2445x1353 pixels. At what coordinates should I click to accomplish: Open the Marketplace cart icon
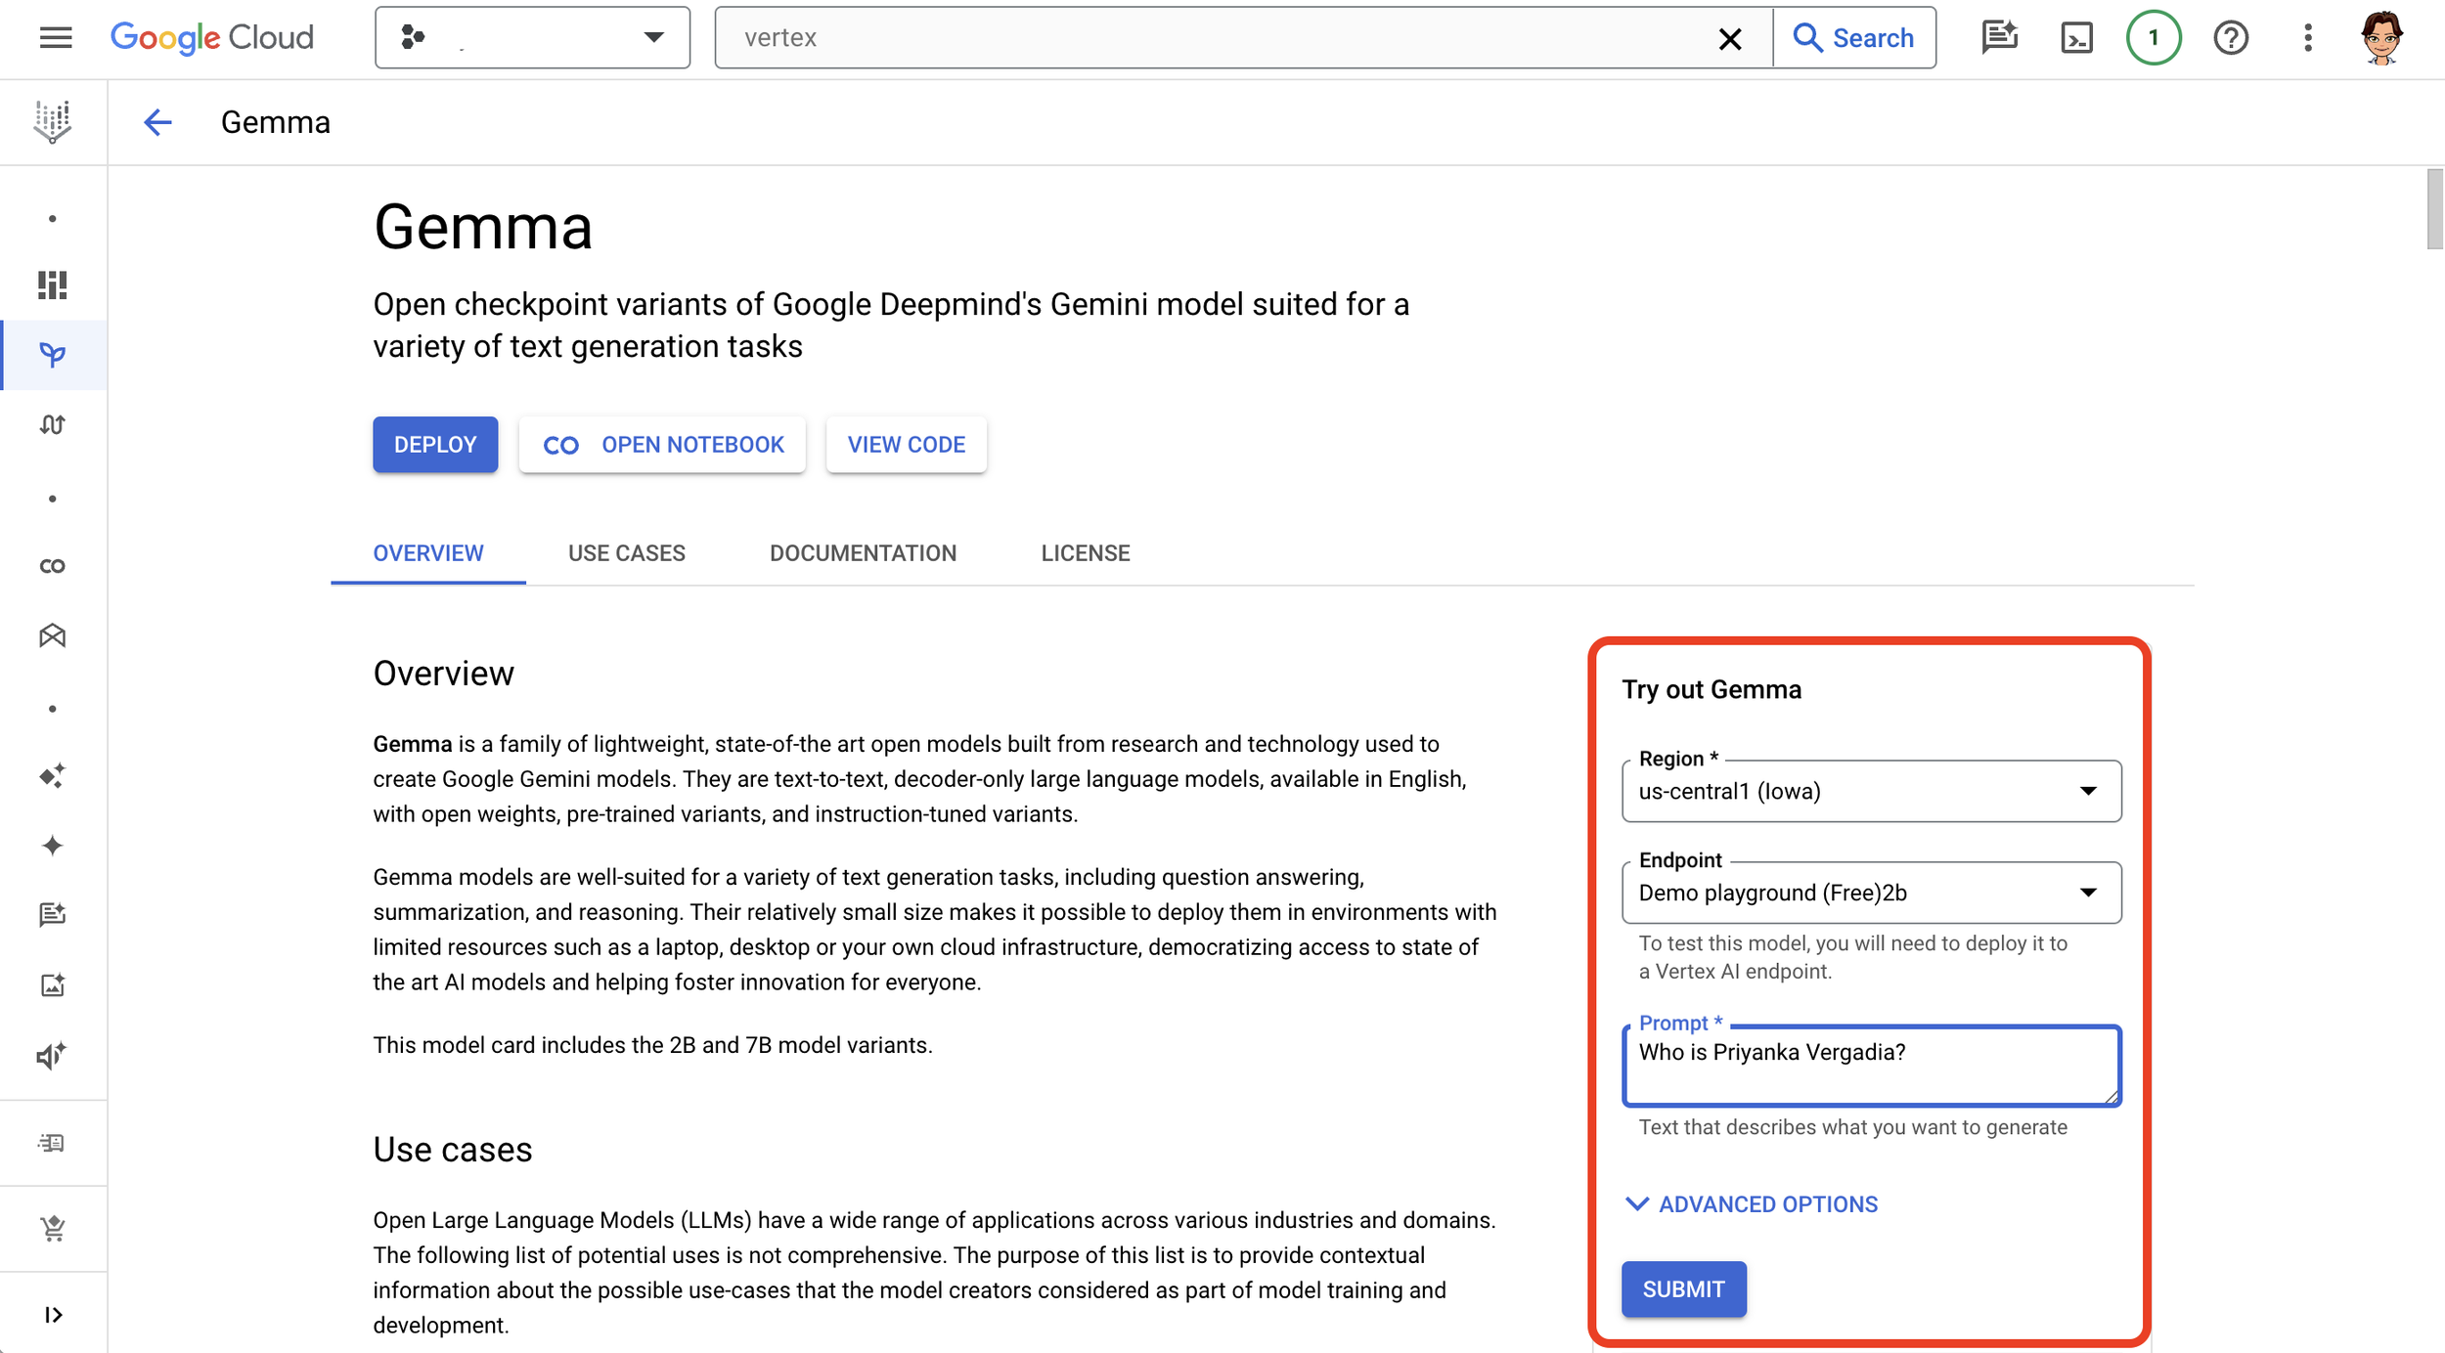pyautogui.click(x=53, y=1228)
